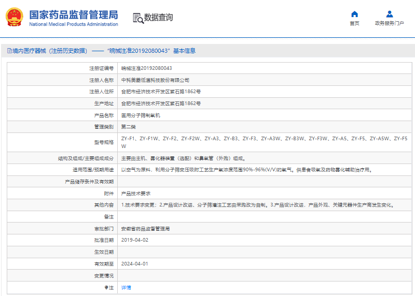The width and height of the screenshot is (415, 296).
Task: Click 审批部门 row label
Action: [104, 229]
